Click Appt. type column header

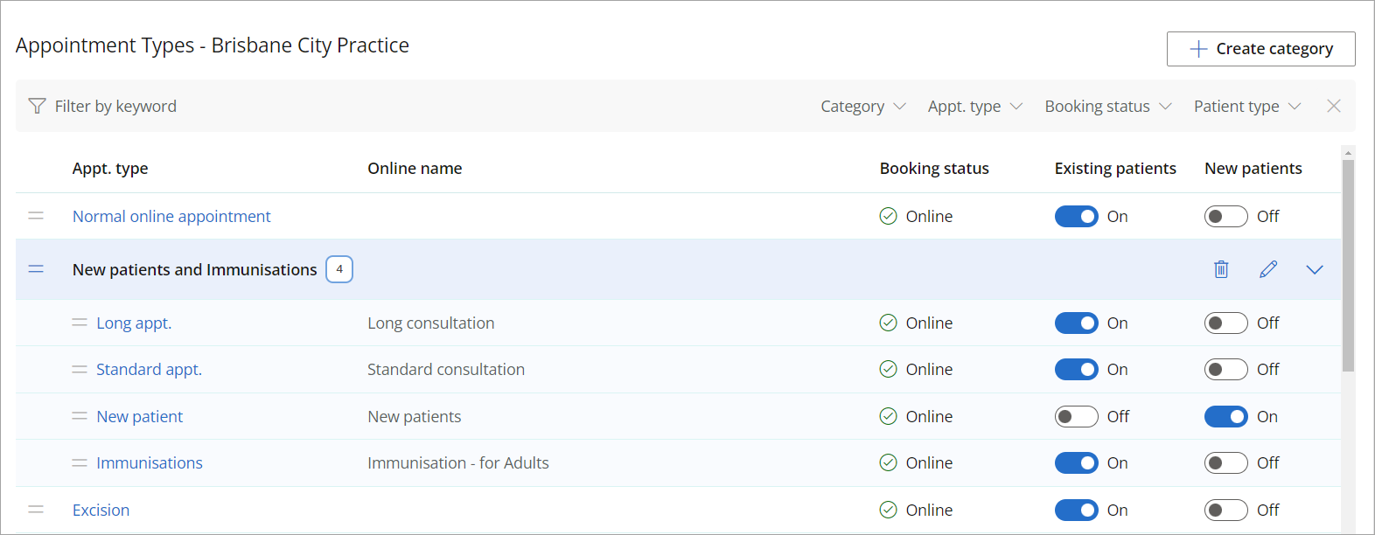click(110, 168)
